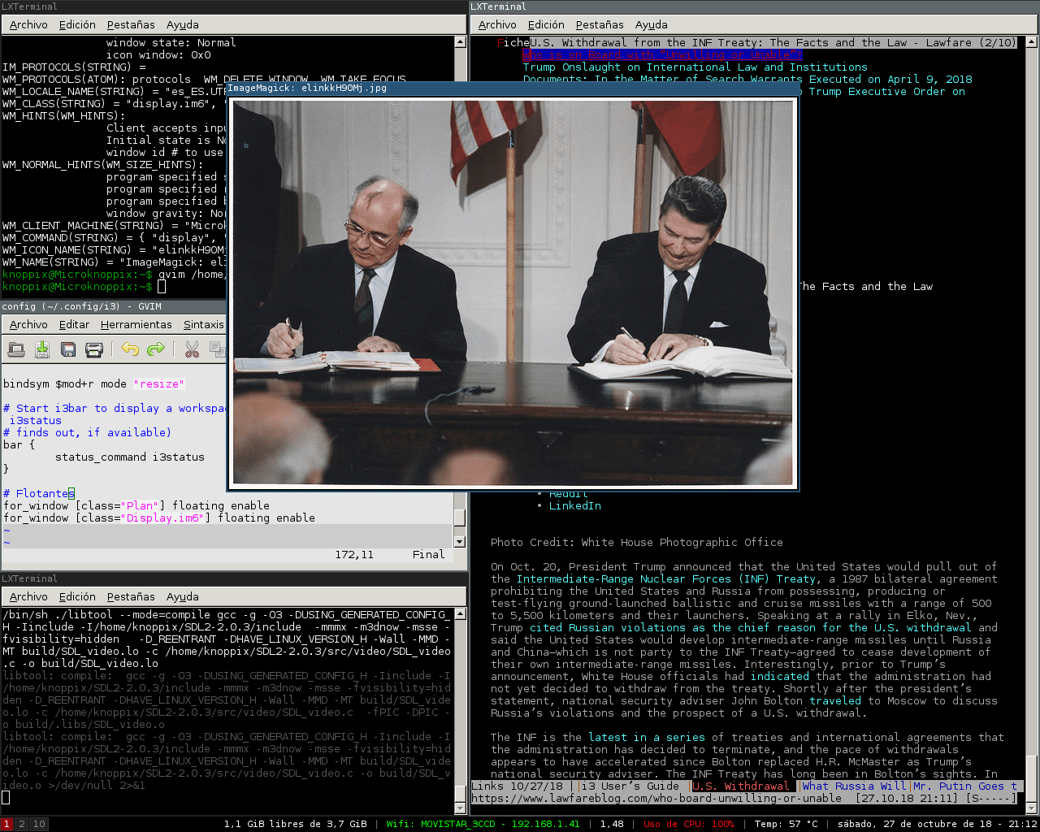Viewport: 1040px width, 832px height.
Task: Click the '1,1 GiB libres de 3,7 GiB' status
Action: [296, 824]
